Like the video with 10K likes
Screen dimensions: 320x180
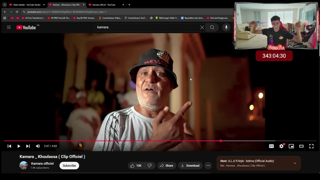tap(136, 165)
